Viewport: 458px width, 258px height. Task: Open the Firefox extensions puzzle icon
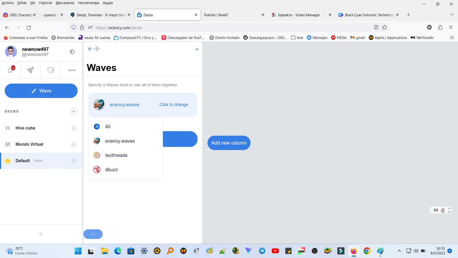(440, 28)
